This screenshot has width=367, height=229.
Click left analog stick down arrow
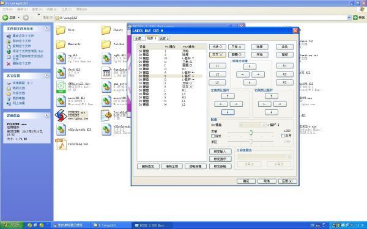[x=228, y=112]
